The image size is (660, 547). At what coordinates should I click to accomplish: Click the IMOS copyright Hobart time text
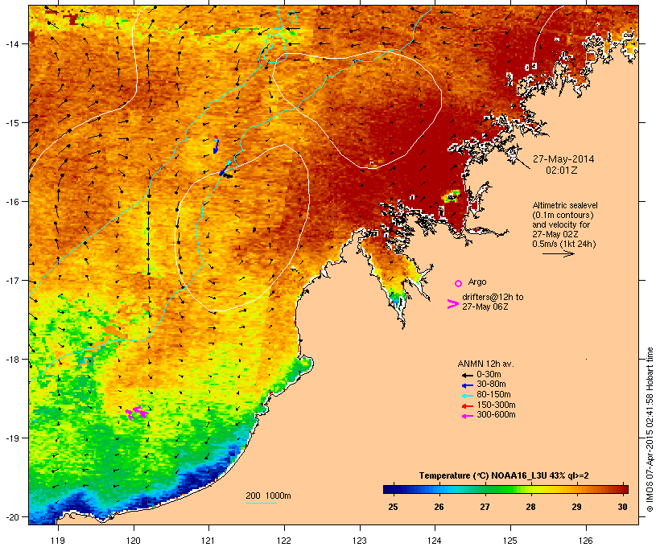coord(650,430)
